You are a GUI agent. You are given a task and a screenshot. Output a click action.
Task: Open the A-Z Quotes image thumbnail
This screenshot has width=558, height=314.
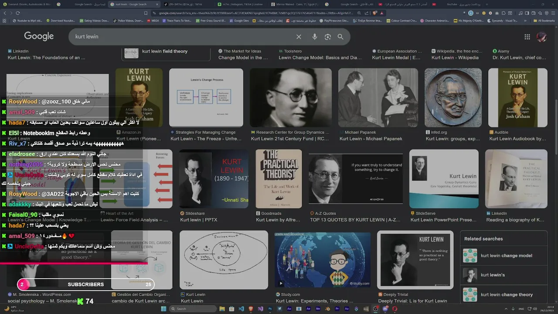point(355,179)
